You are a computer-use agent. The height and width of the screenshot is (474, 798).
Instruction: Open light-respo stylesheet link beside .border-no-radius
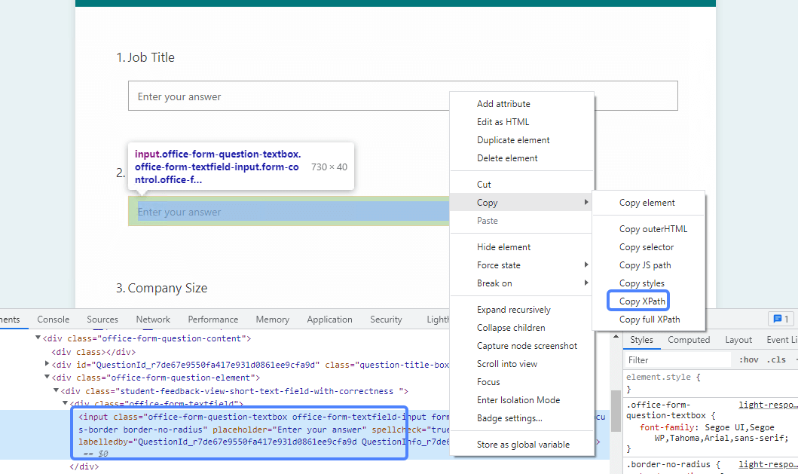click(x=768, y=464)
